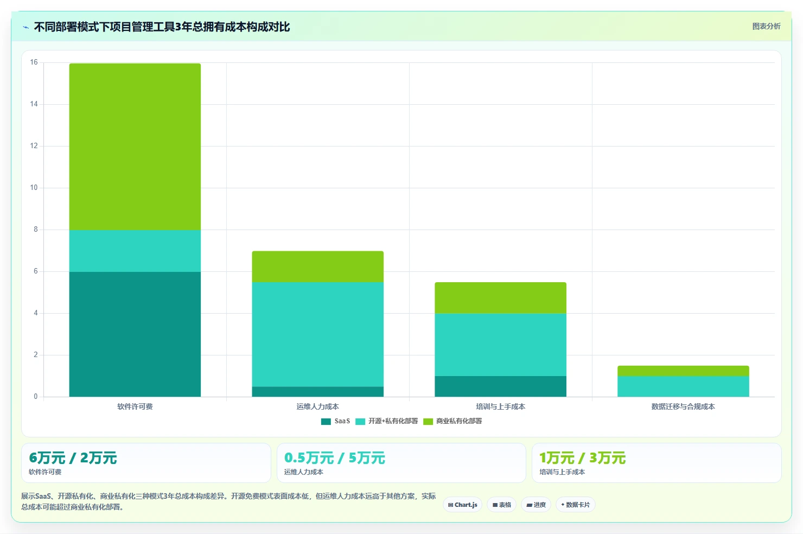The height and width of the screenshot is (534, 803).
Task: Click the 表格 tag
Action: click(502, 505)
